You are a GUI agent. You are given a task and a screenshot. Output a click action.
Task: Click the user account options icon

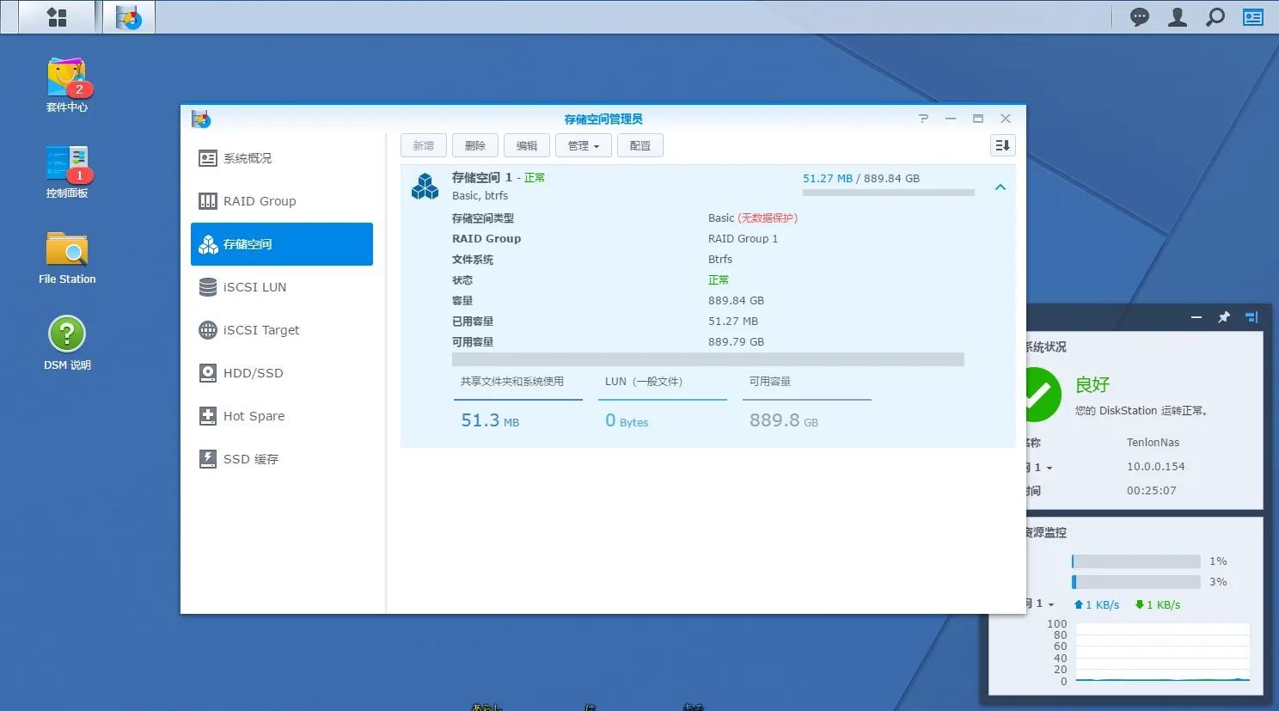click(x=1178, y=17)
